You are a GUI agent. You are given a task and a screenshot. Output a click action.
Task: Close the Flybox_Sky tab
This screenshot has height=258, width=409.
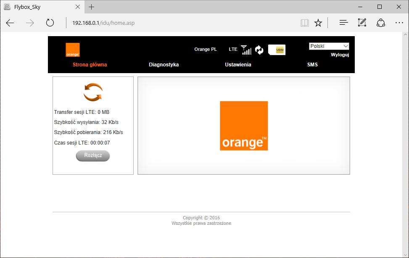tap(78, 7)
